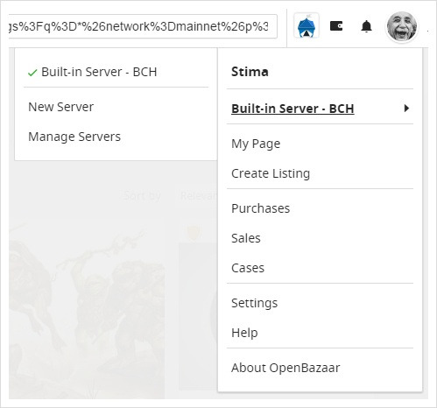This screenshot has width=437, height=408.
Task: Select Create Listing
Action: (271, 173)
